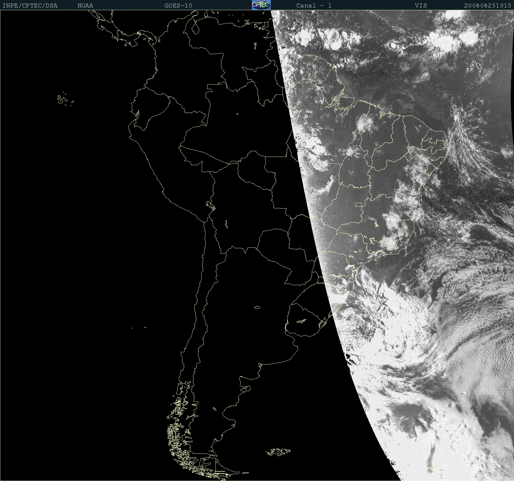Click the NOAA label in header
The image size is (514, 481).
(x=85, y=5)
